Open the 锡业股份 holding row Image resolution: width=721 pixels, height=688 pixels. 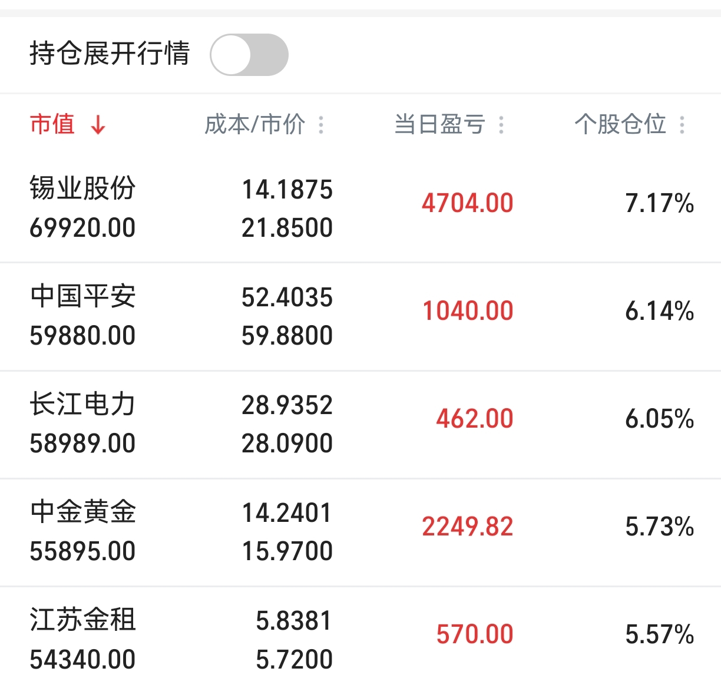pos(360,209)
